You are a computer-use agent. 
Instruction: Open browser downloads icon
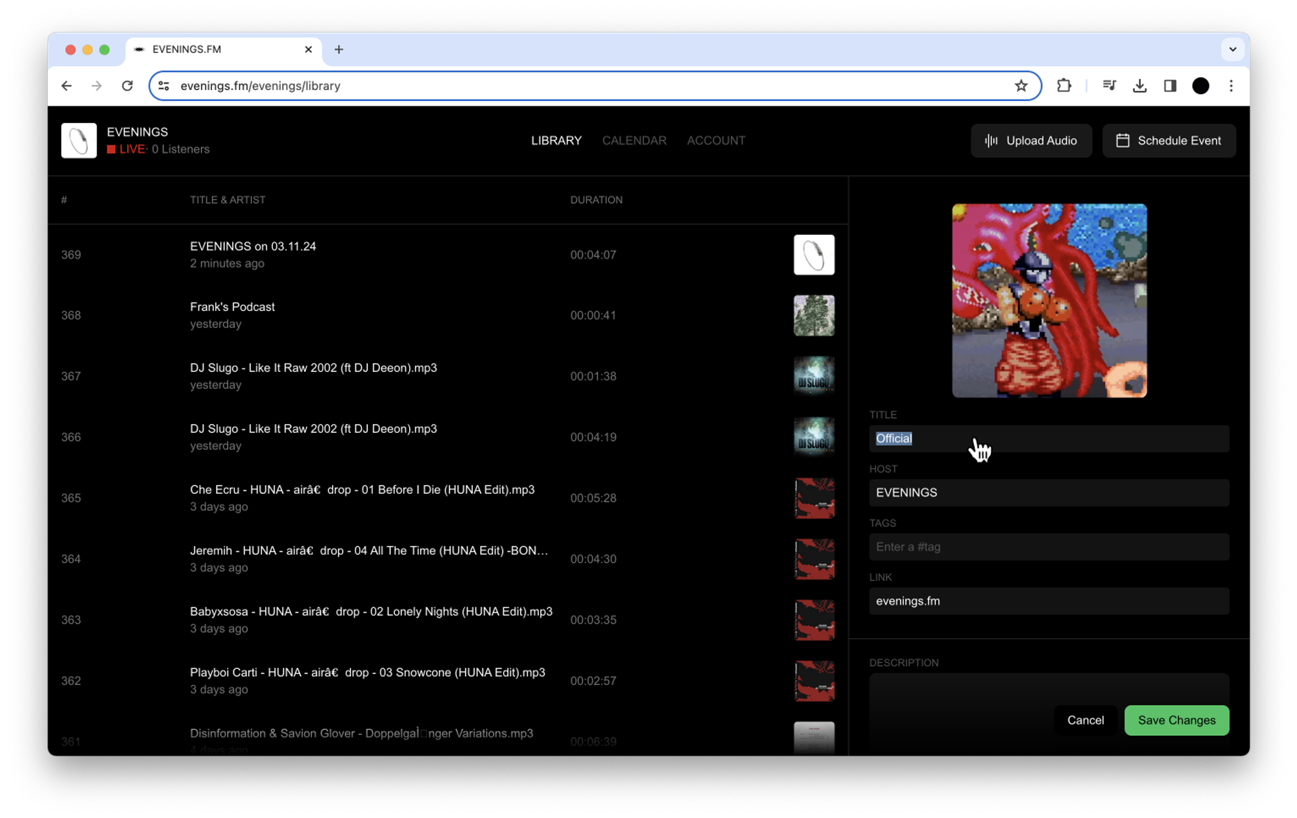tap(1139, 86)
